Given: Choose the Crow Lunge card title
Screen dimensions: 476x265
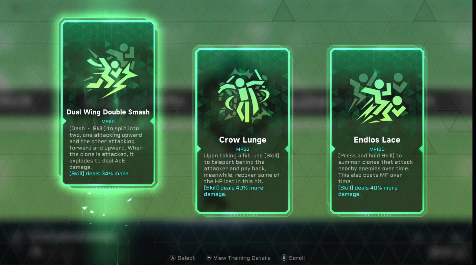Looking at the screenshot, I should point(243,140).
